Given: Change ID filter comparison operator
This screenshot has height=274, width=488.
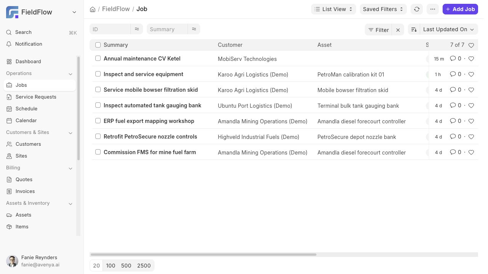Looking at the screenshot, I should (x=137, y=29).
